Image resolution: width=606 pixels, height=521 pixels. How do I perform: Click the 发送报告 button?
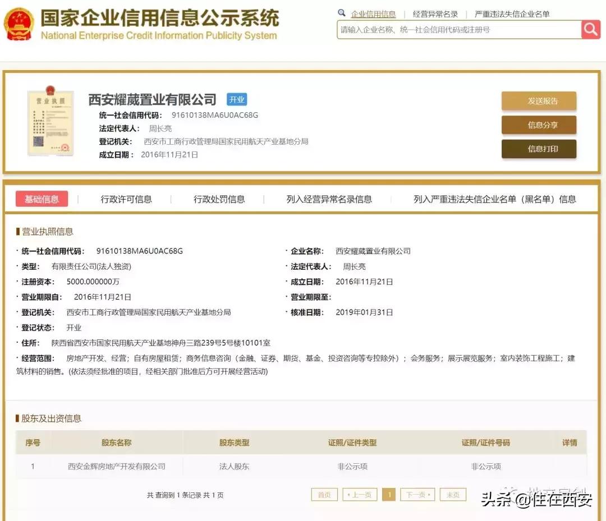coord(538,101)
